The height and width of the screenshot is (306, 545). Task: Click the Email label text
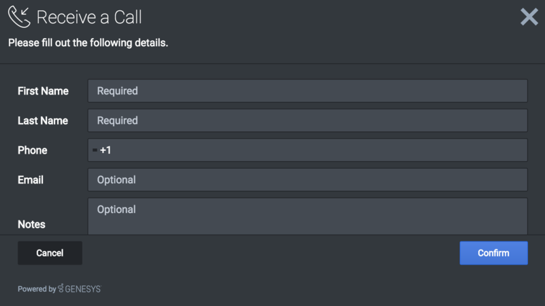[31, 180]
